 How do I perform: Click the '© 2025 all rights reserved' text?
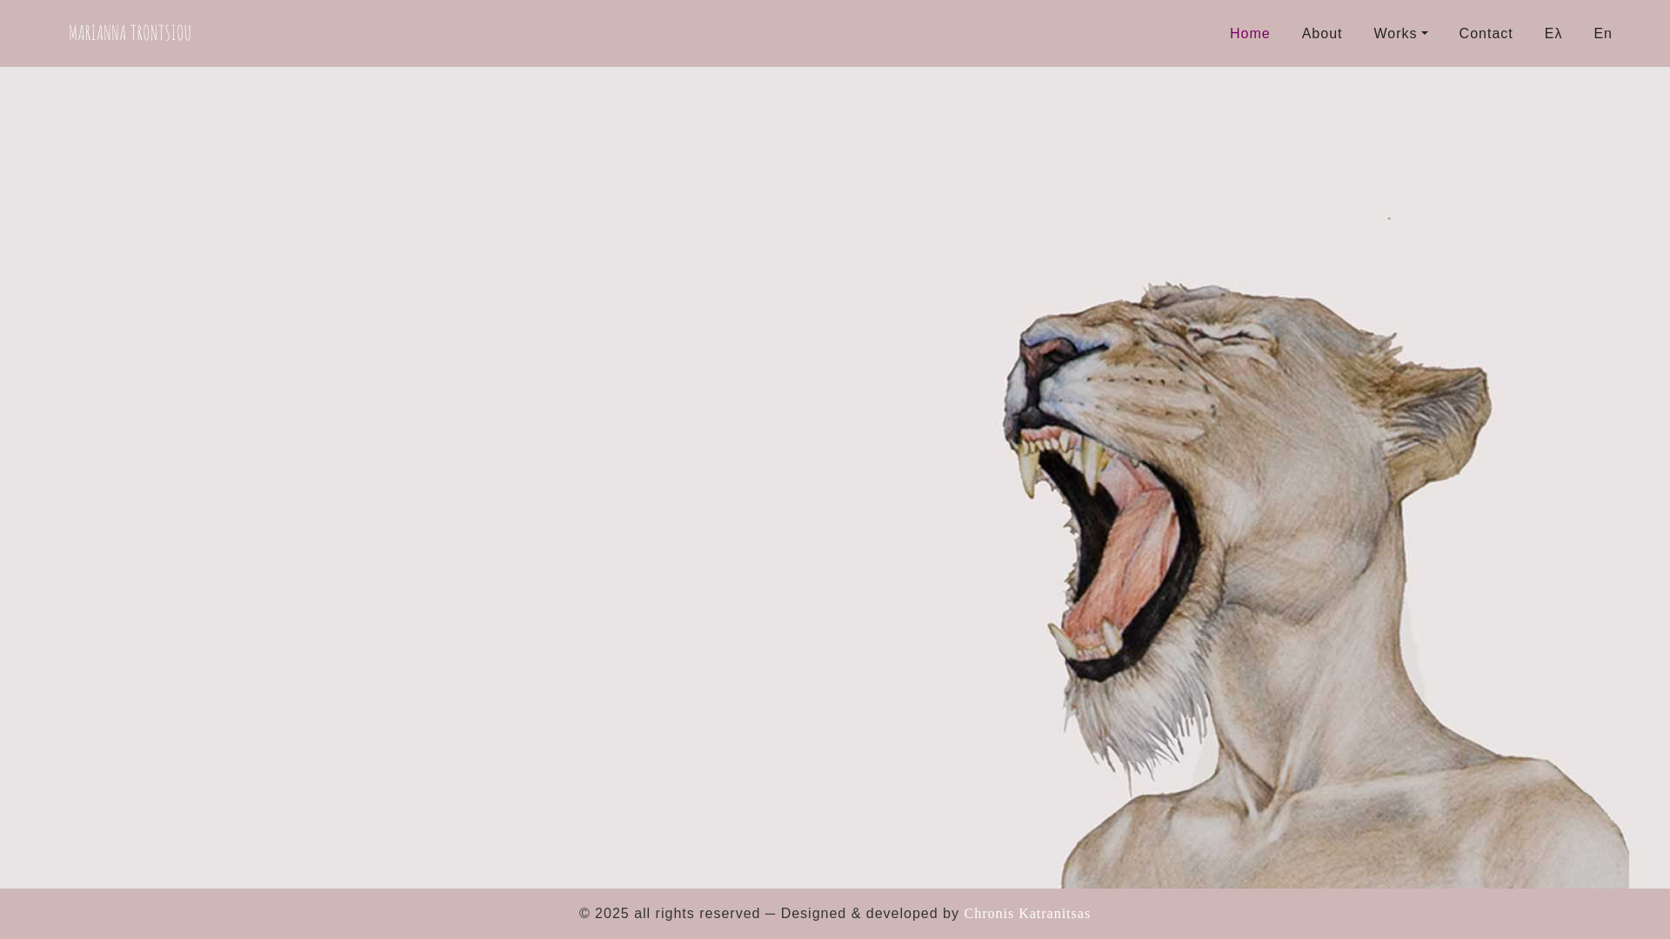670,914
